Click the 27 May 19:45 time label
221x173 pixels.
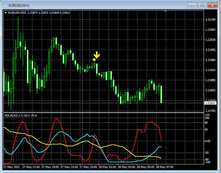tap(50, 167)
